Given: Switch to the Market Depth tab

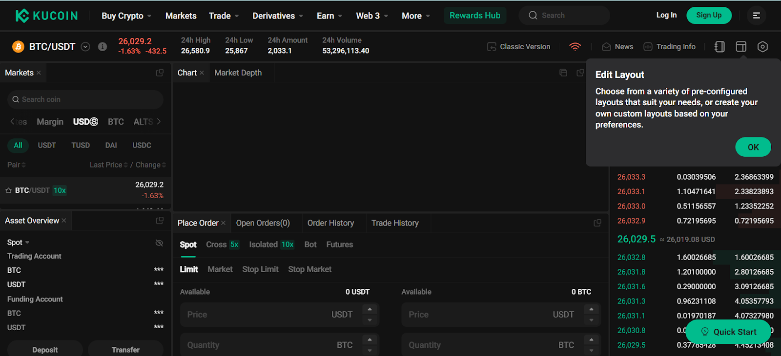Looking at the screenshot, I should click(238, 73).
